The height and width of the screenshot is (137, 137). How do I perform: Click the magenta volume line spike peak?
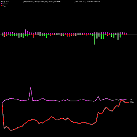pos(31,87)
